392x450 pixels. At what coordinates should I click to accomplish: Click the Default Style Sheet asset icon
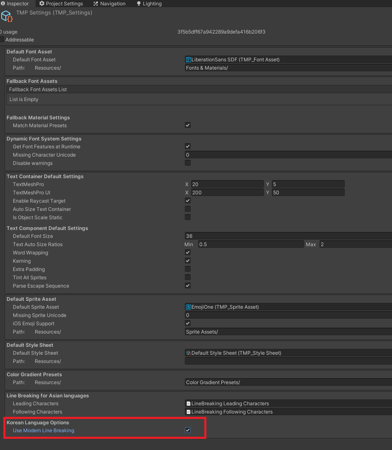pos(189,353)
